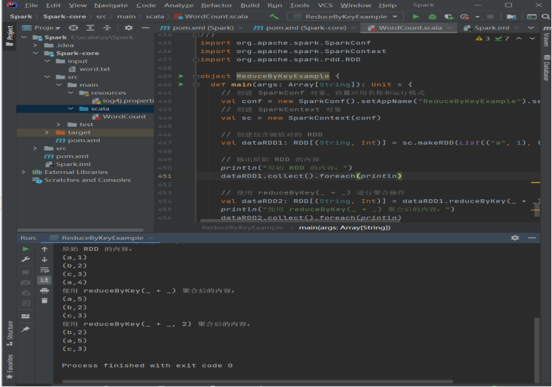The image size is (552, 387).
Task: Collapse the Spark root project node
Action: [24, 37]
